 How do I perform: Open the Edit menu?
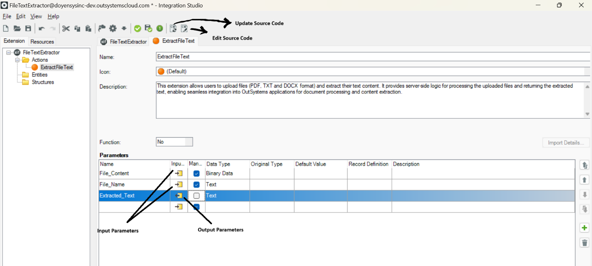(21, 16)
